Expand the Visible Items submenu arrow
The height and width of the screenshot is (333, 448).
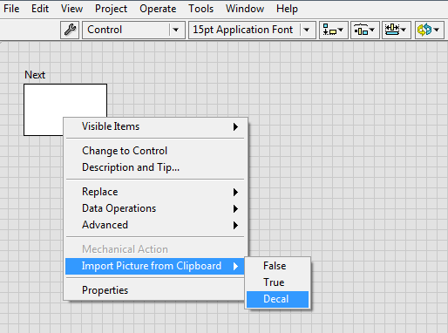coord(235,126)
